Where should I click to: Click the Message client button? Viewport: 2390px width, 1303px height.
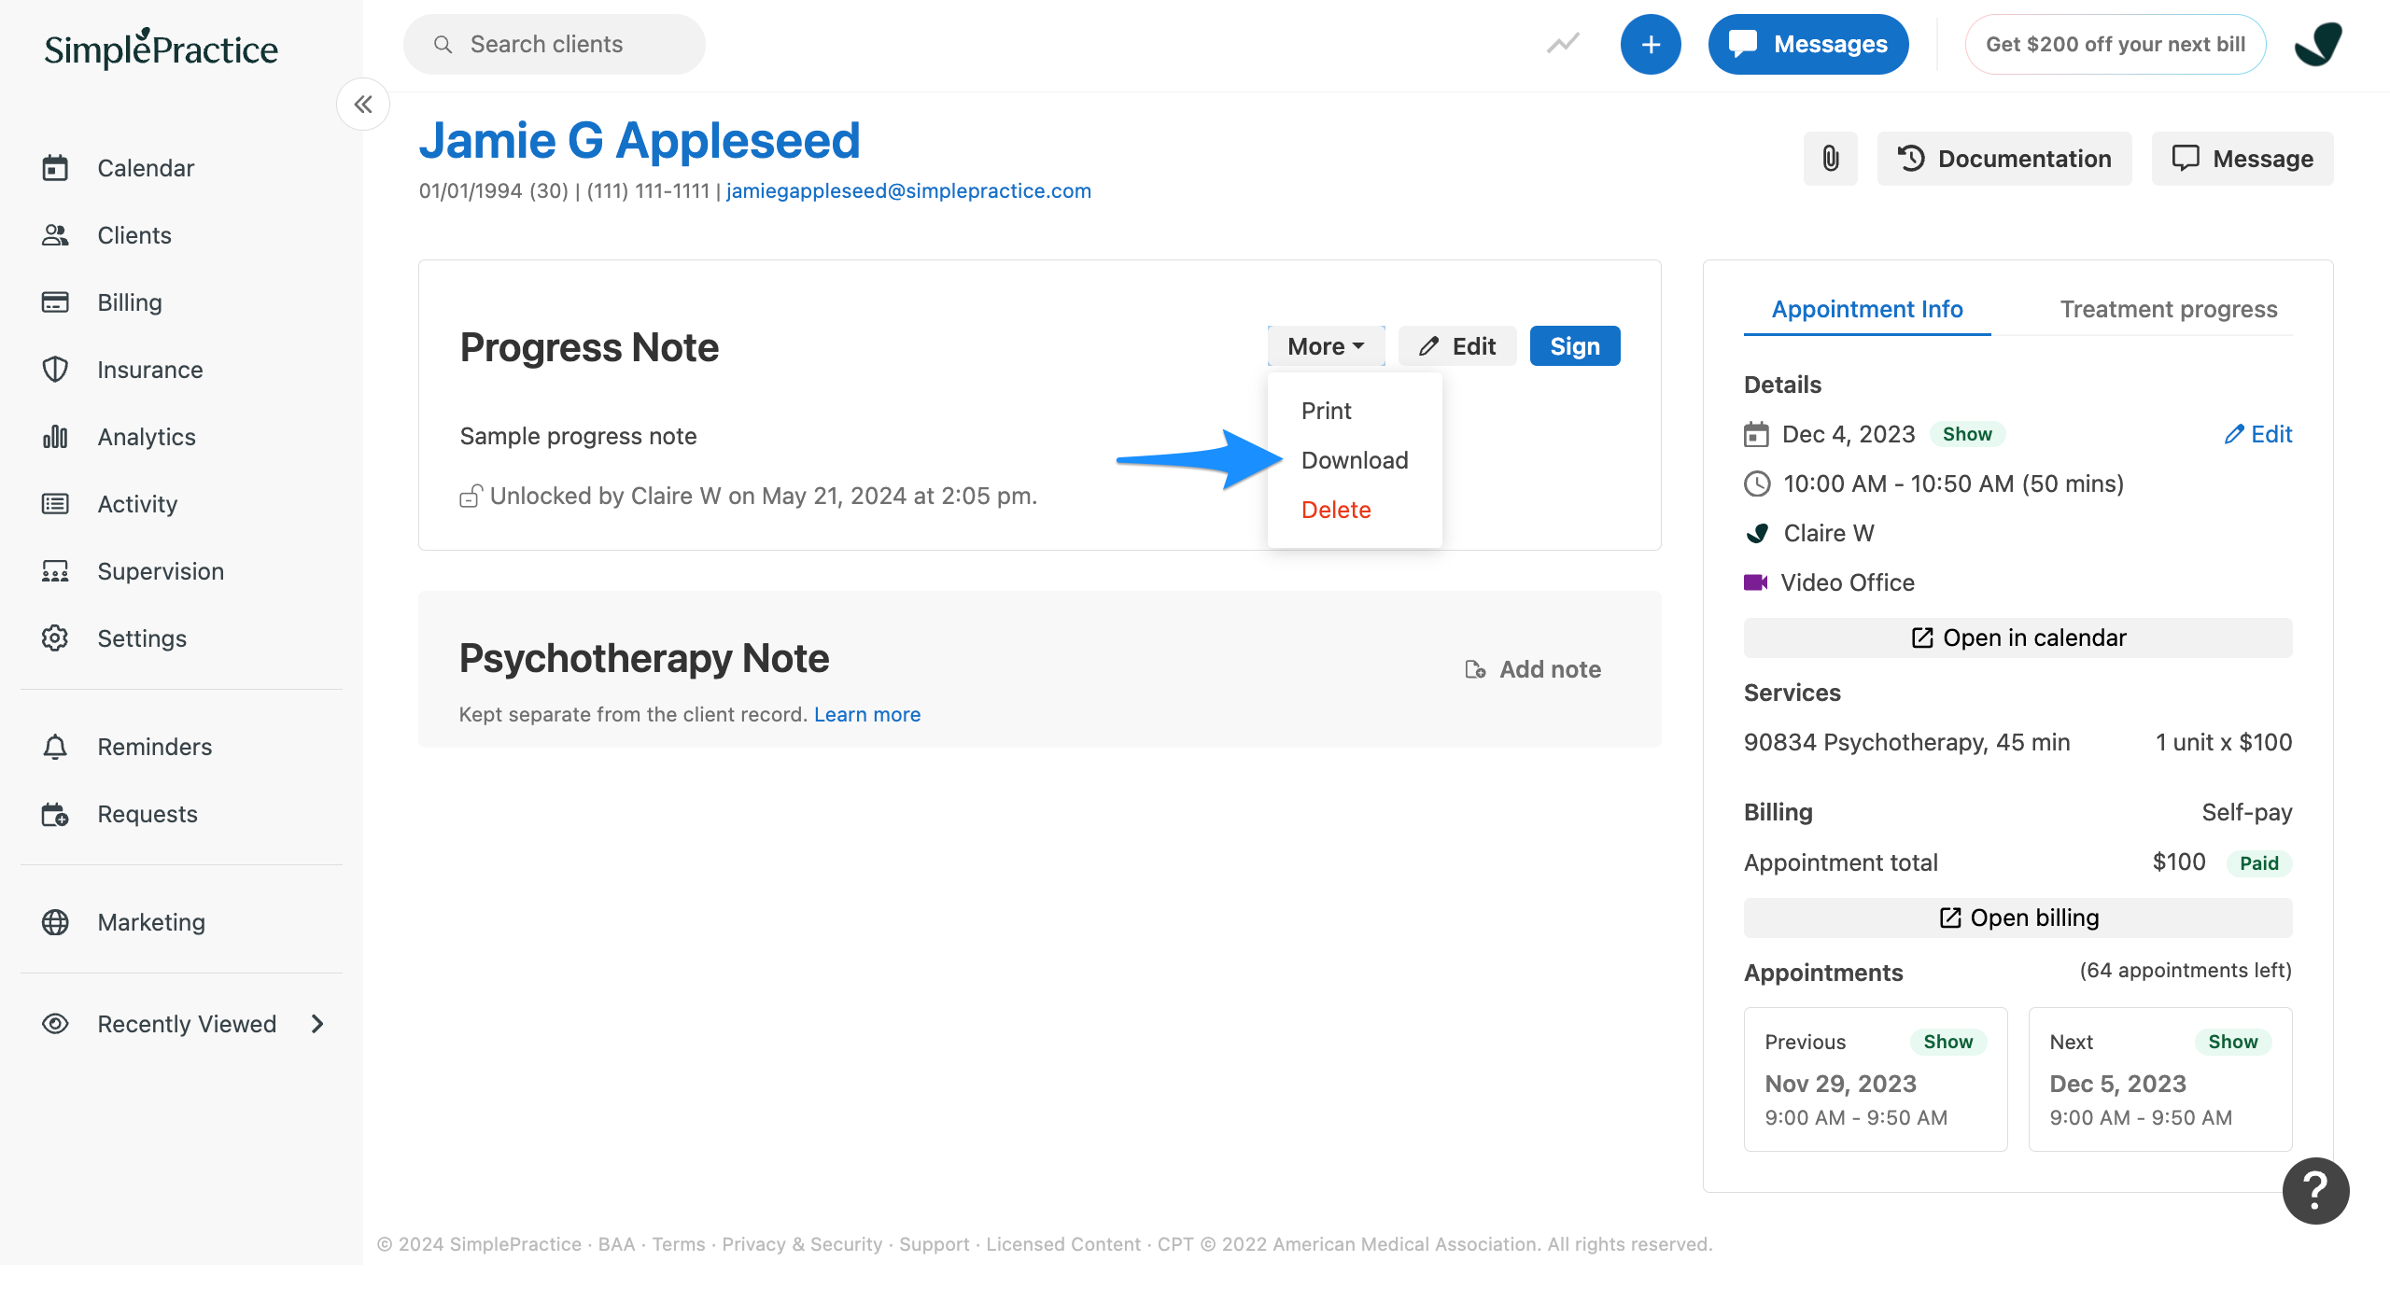point(2242,159)
